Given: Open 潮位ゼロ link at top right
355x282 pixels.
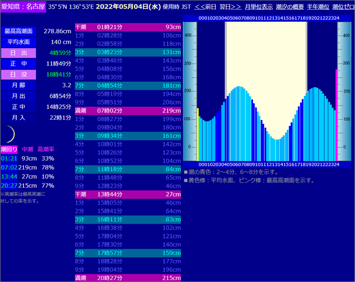Looking at the screenshot, I should coord(343,7).
